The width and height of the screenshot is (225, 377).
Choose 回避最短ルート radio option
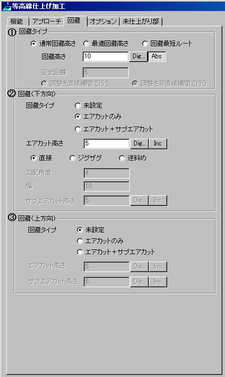(x=167, y=44)
